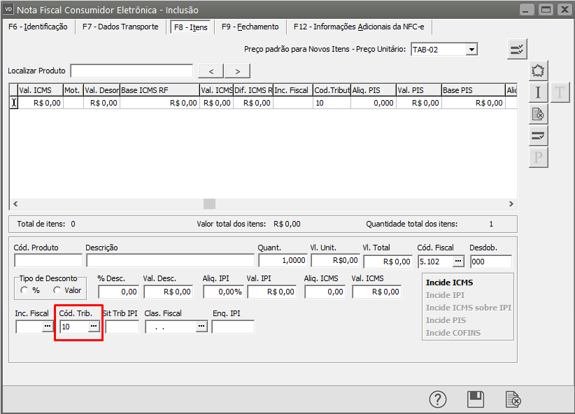
Task: Open the Cód. Fiscal lookup button
Action: (458, 261)
